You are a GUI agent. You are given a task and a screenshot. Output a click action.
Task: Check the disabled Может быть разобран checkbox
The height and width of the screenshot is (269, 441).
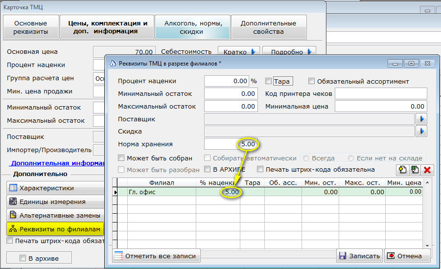121,170
